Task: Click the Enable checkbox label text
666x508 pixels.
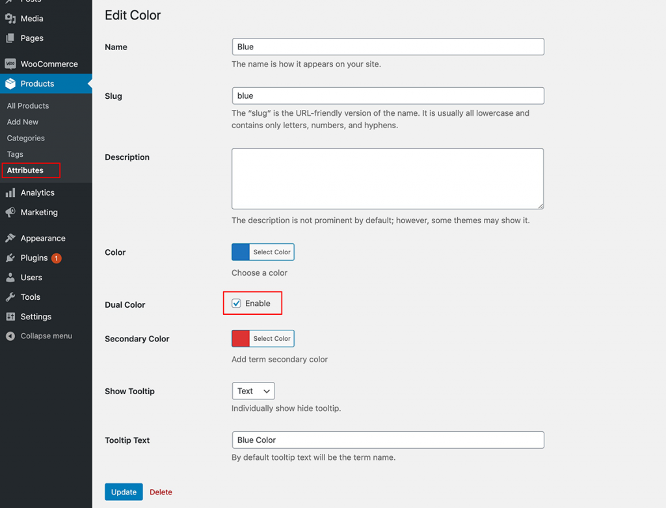Action: [x=258, y=303]
